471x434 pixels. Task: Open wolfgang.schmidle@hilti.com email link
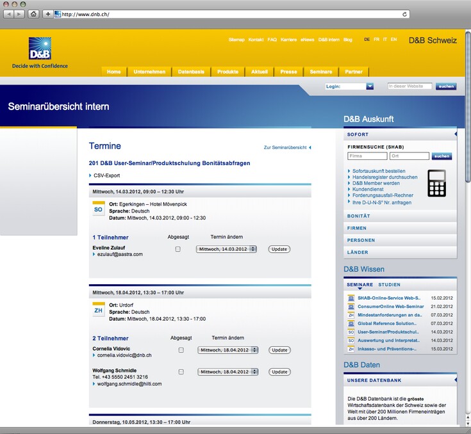tap(129, 384)
